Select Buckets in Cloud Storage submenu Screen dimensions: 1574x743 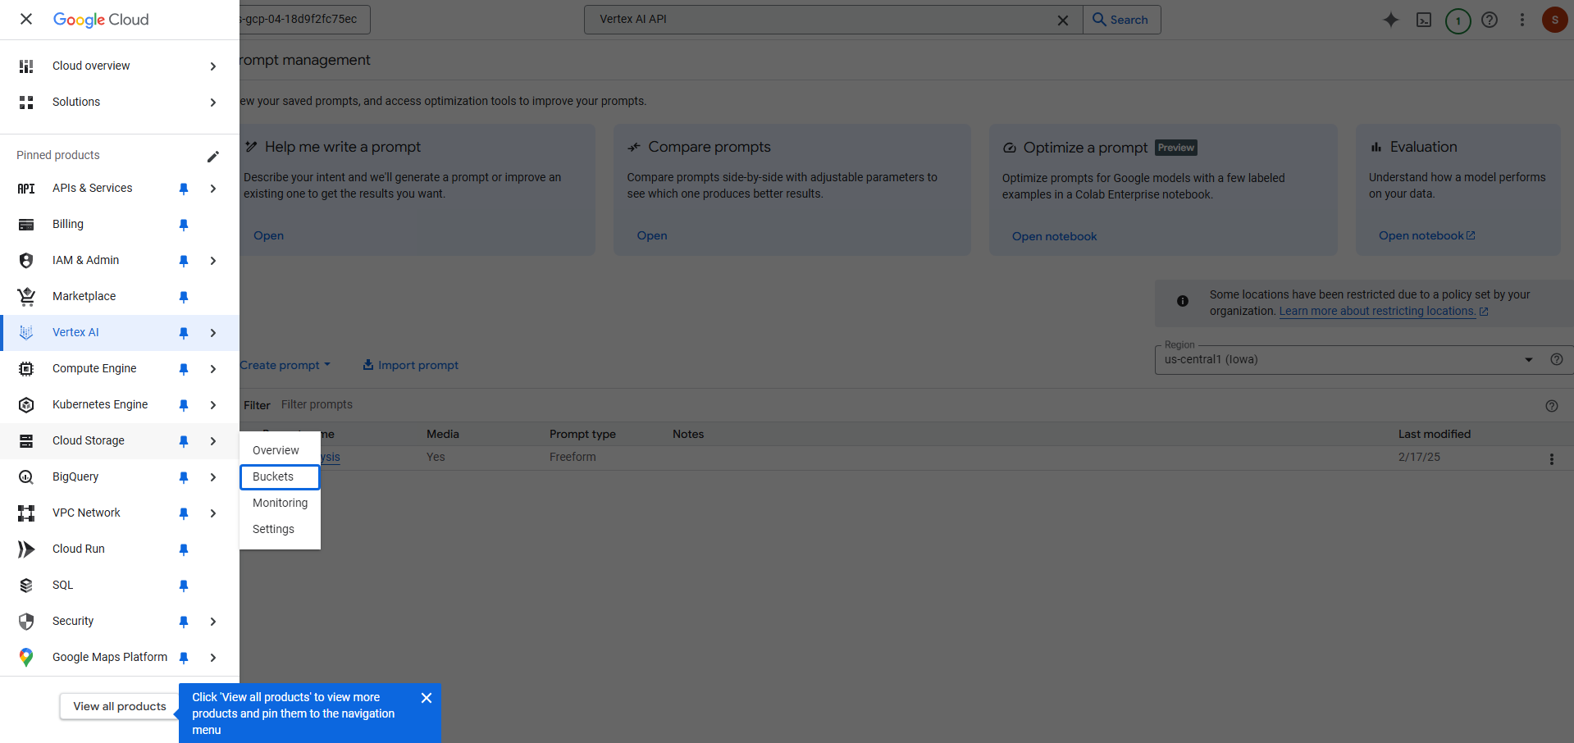pyautogui.click(x=280, y=476)
